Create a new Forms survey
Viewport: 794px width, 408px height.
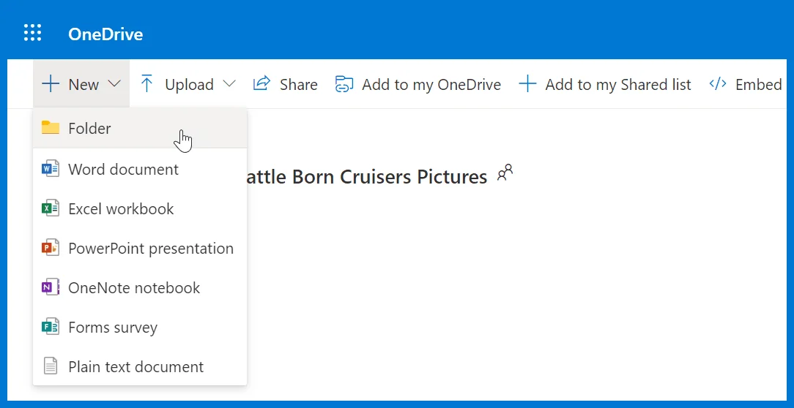click(x=140, y=327)
